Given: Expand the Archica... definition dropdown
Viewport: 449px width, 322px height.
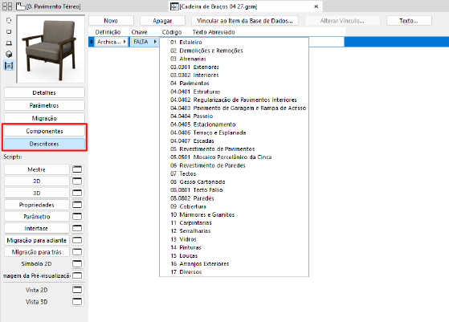Looking at the screenshot, I should (x=112, y=42).
